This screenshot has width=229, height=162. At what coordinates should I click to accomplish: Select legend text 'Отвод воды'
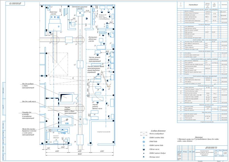pyautogui.click(x=153, y=142)
